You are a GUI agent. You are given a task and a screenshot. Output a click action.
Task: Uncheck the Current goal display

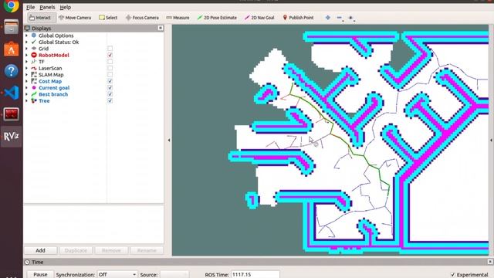coord(110,87)
